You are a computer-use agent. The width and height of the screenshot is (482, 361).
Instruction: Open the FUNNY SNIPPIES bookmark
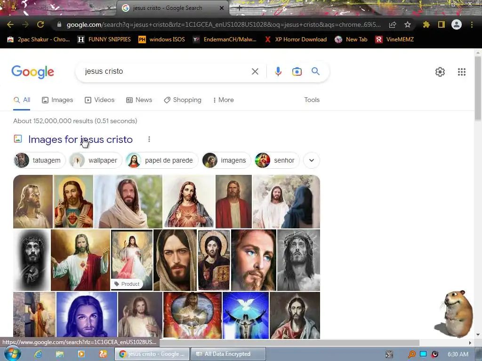coord(104,39)
